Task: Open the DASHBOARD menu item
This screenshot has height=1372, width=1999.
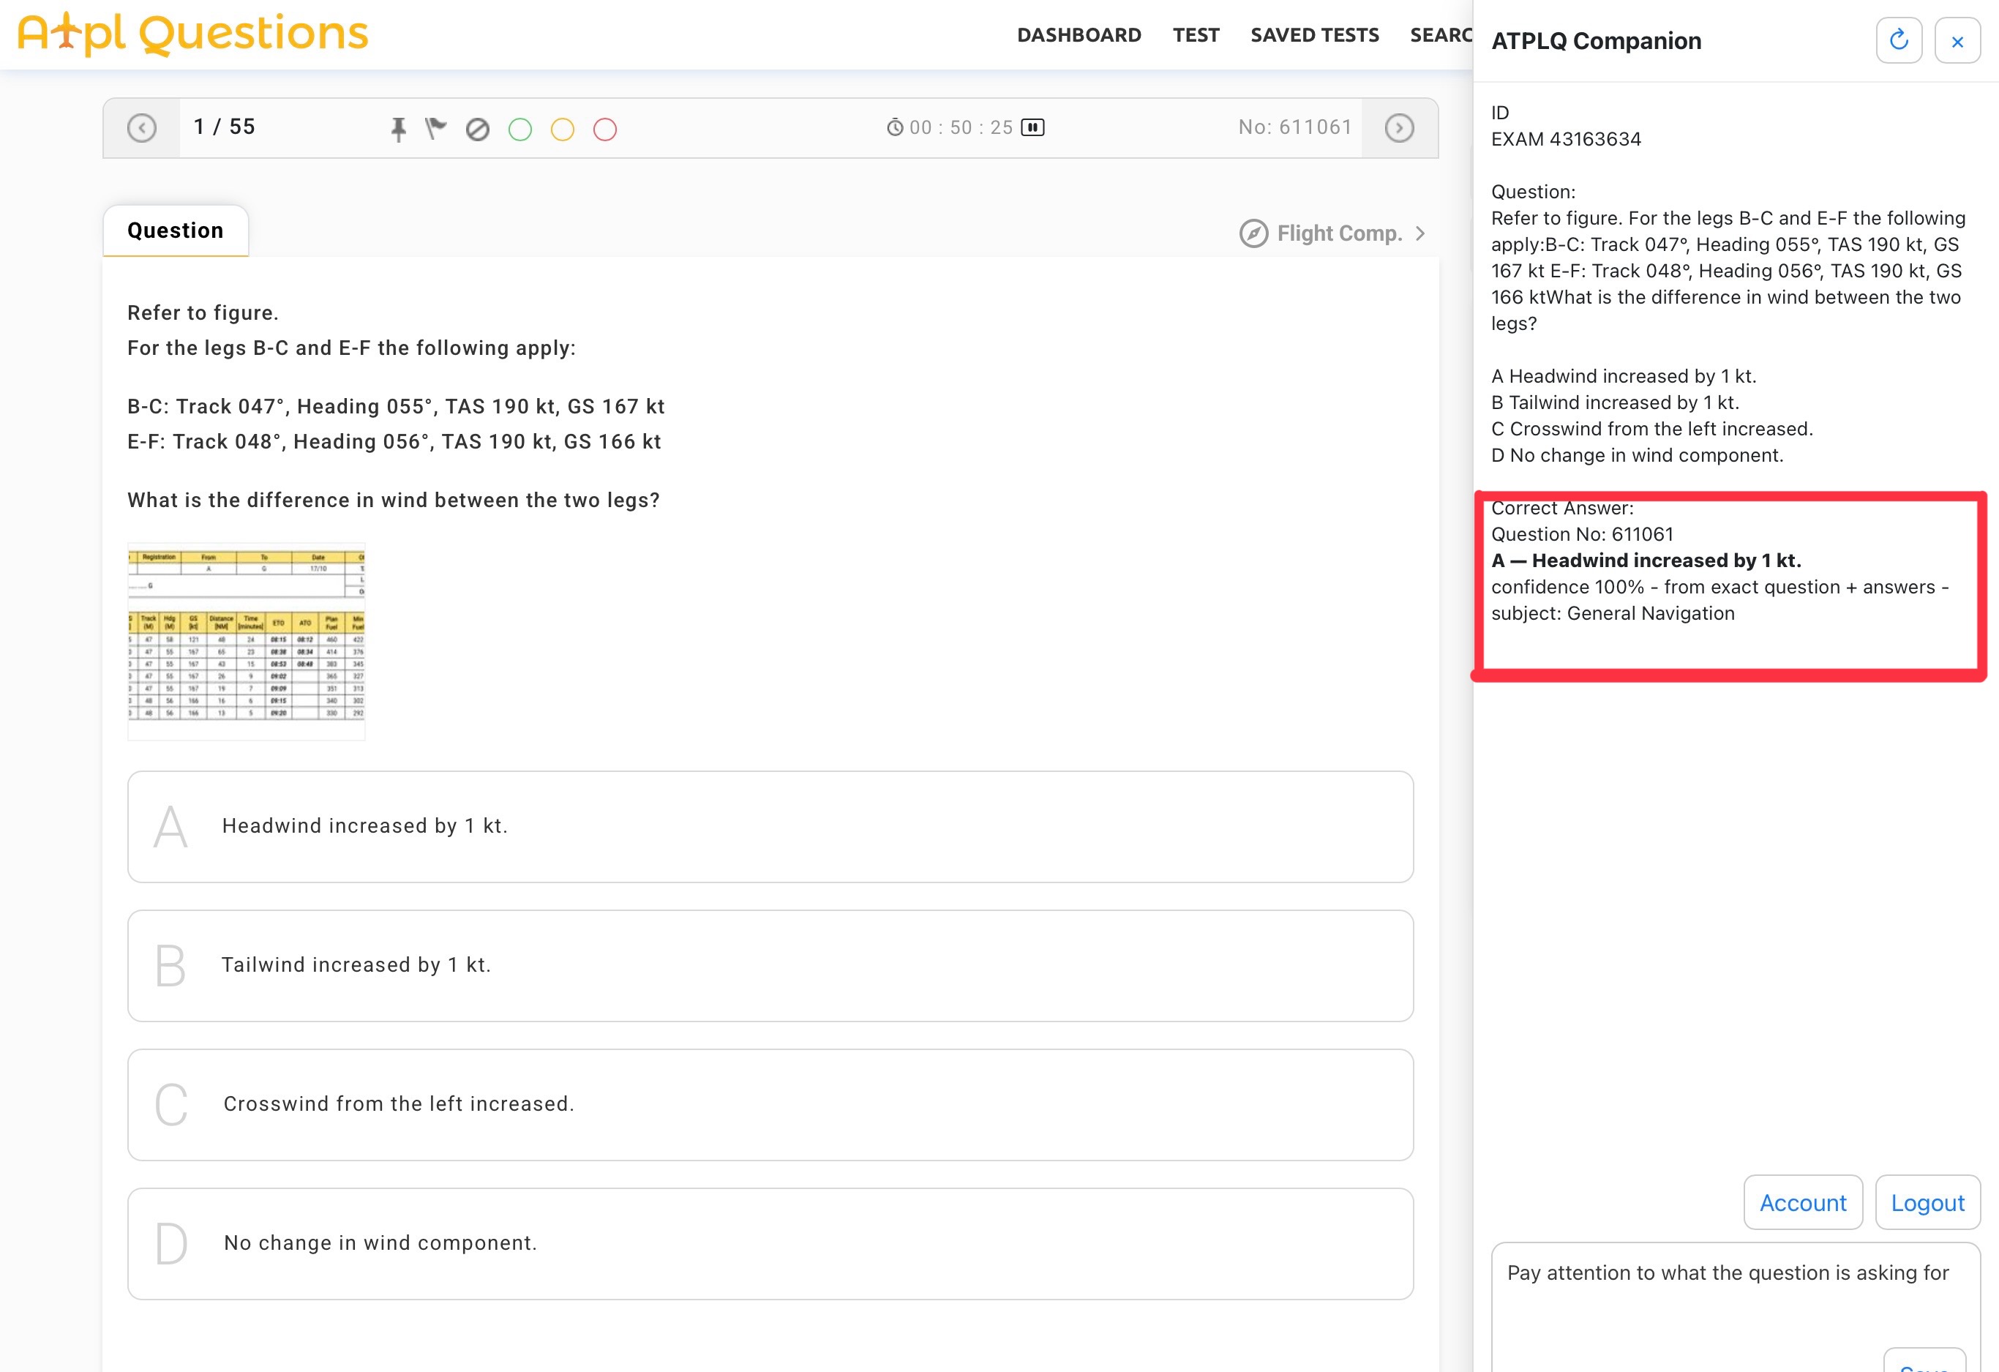Action: (1079, 34)
